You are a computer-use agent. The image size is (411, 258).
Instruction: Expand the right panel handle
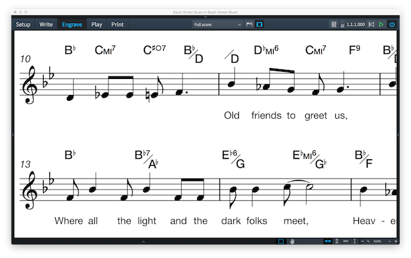coord(398,135)
